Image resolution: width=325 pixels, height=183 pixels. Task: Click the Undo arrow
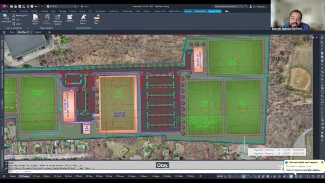[36, 7]
